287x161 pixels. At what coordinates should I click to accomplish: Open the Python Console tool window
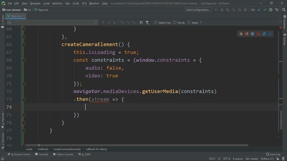(63, 154)
